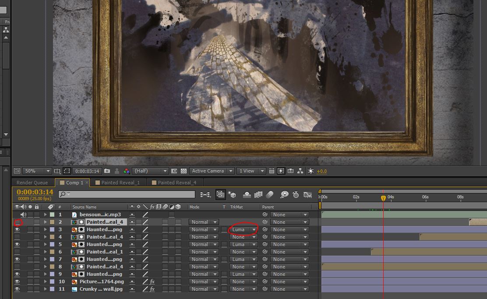This screenshot has width=487, height=299.
Task: Toggle the Fast Previews lightning icon
Action: [x=281, y=171]
